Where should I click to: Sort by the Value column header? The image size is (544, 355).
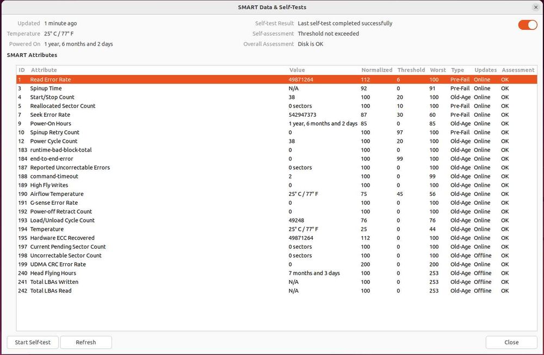click(x=297, y=70)
